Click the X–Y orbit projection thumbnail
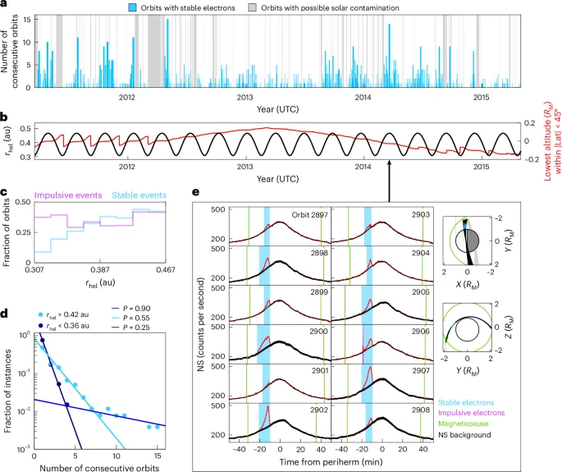Viewport: 562px width, 472px height. (x=467, y=241)
